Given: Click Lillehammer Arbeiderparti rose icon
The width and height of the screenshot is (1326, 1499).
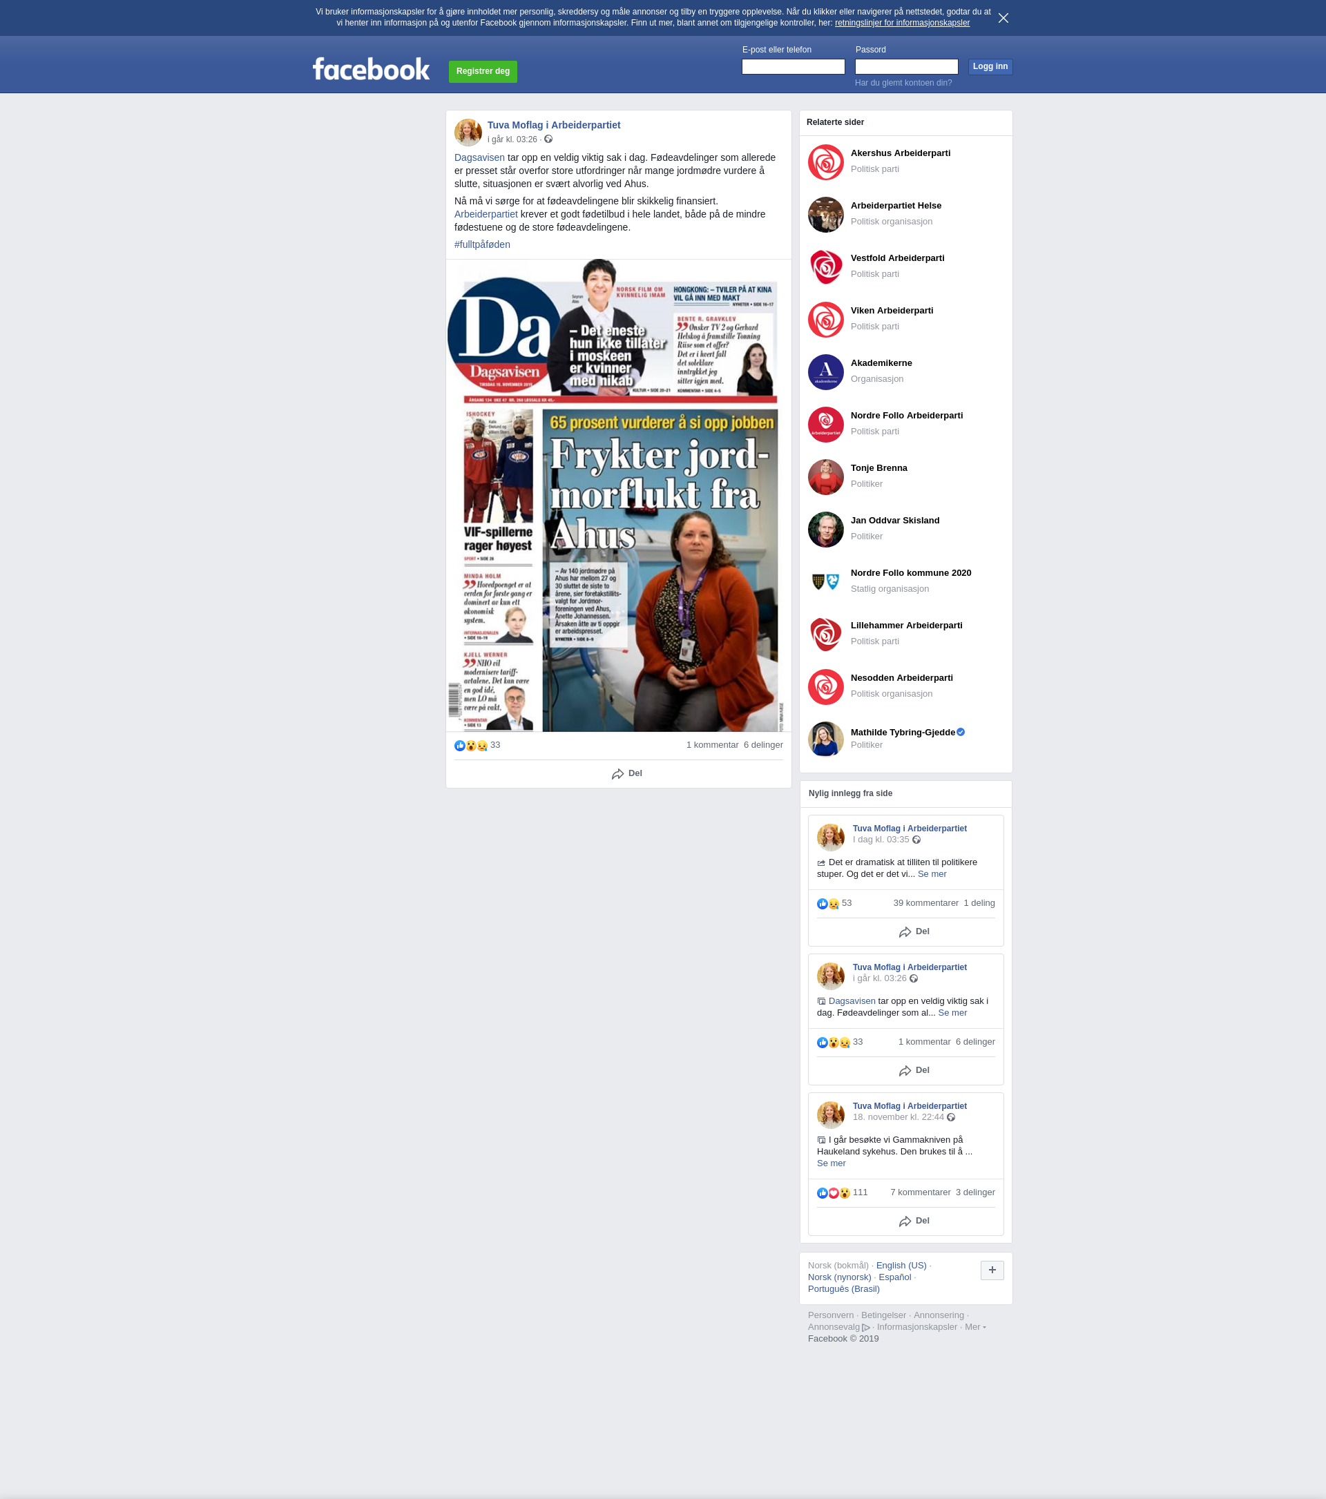Looking at the screenshot, I should [825, 635].
